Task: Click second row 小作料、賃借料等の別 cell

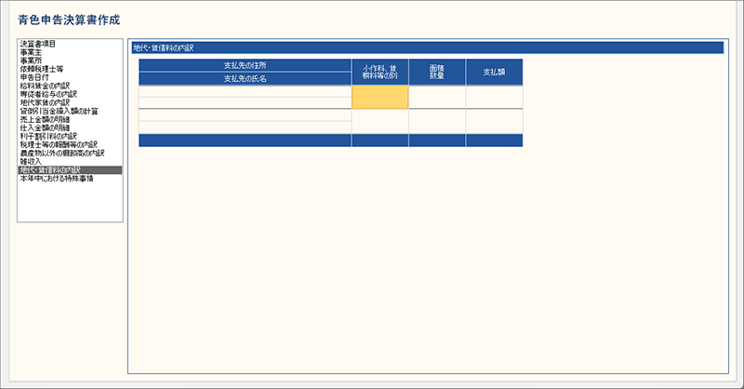Action: click(380, 122)
